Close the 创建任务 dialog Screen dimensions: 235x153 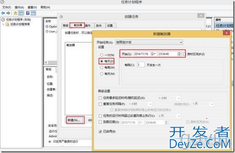[201, 16]
